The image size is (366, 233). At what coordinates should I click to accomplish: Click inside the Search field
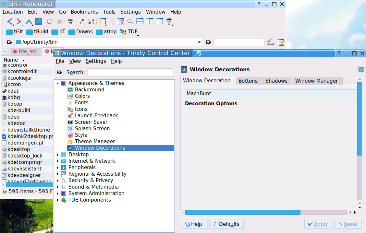pos(130,72)
